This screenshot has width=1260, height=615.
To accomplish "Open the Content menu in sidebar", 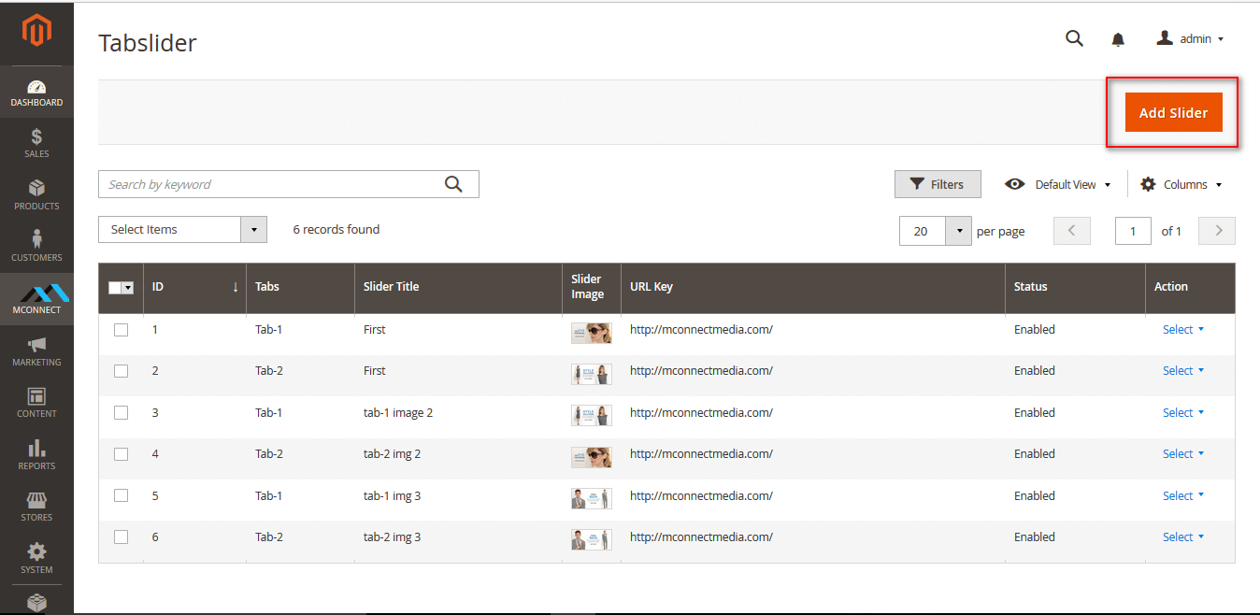I will tap(36, 397).
